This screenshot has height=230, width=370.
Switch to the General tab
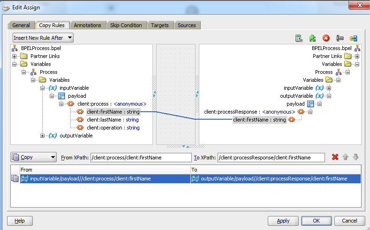(x=21, y=25)
